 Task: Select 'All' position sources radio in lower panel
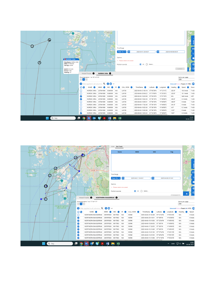(135, 191)
